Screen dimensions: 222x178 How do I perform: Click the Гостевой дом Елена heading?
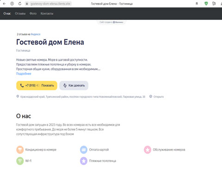pos(50,42)
